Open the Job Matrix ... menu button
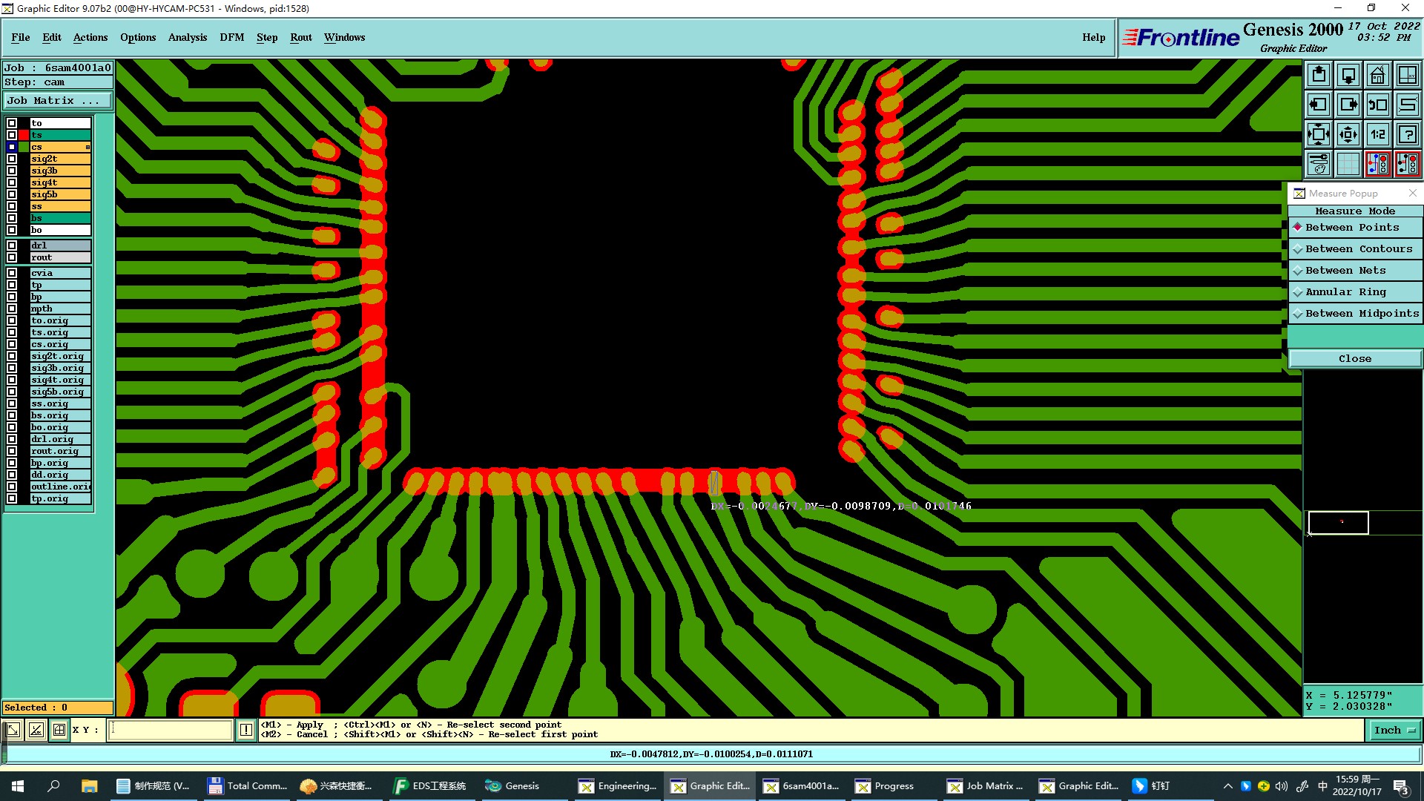The image size is (1424, 801). pyautogui.click(x=58, y=101)
